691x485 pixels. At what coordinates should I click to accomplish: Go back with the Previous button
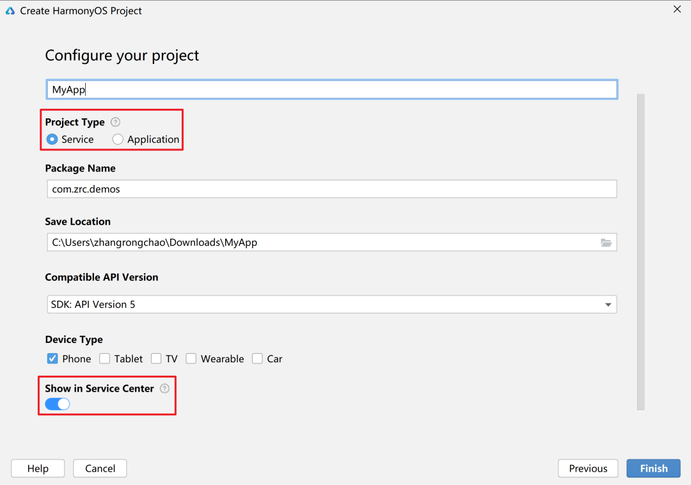588,468
